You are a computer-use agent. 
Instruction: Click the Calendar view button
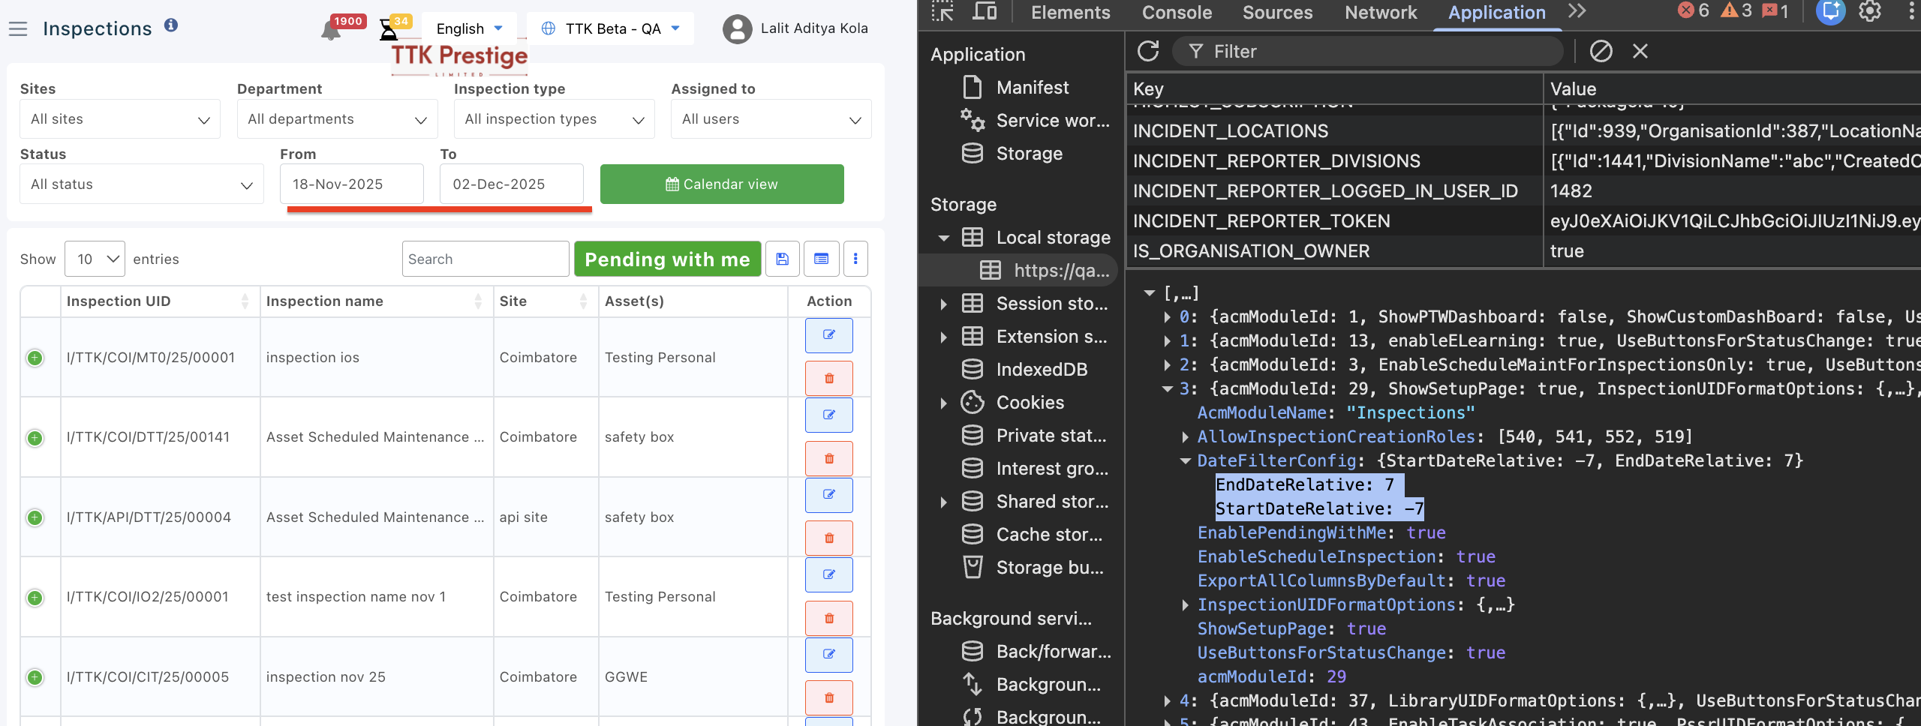point(721,184)
